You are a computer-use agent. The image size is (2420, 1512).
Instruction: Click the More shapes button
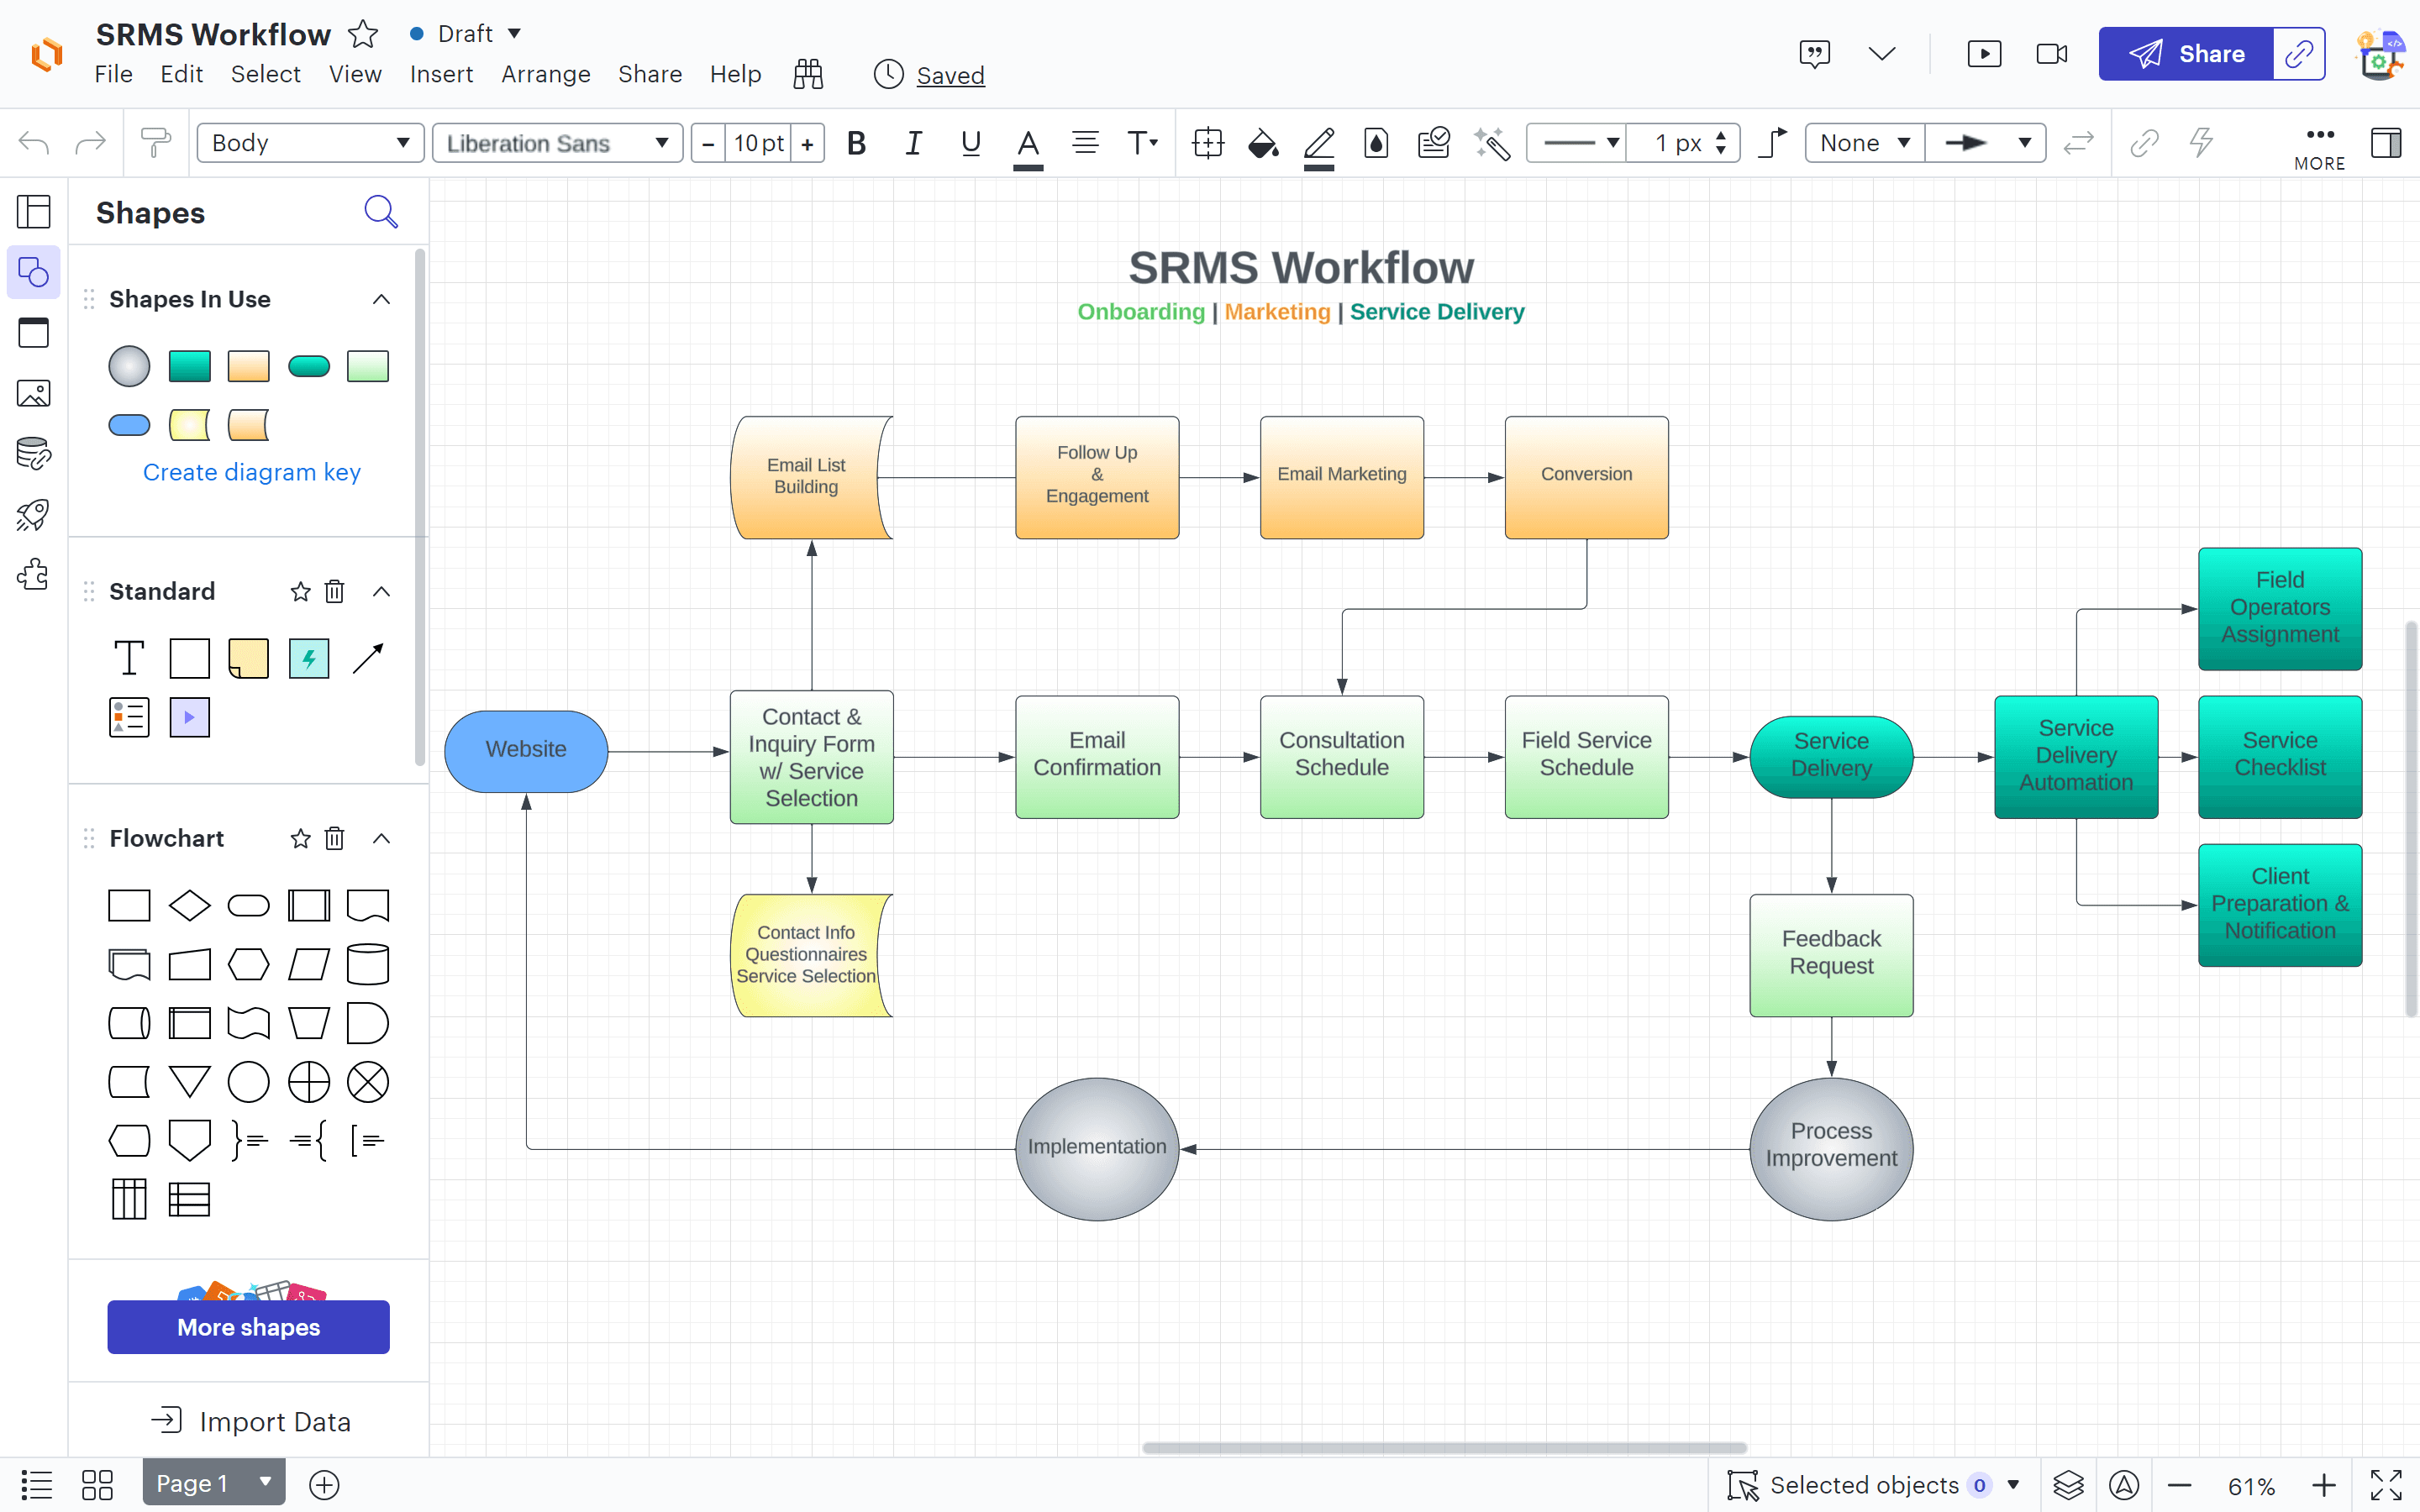coord(248,1327)
